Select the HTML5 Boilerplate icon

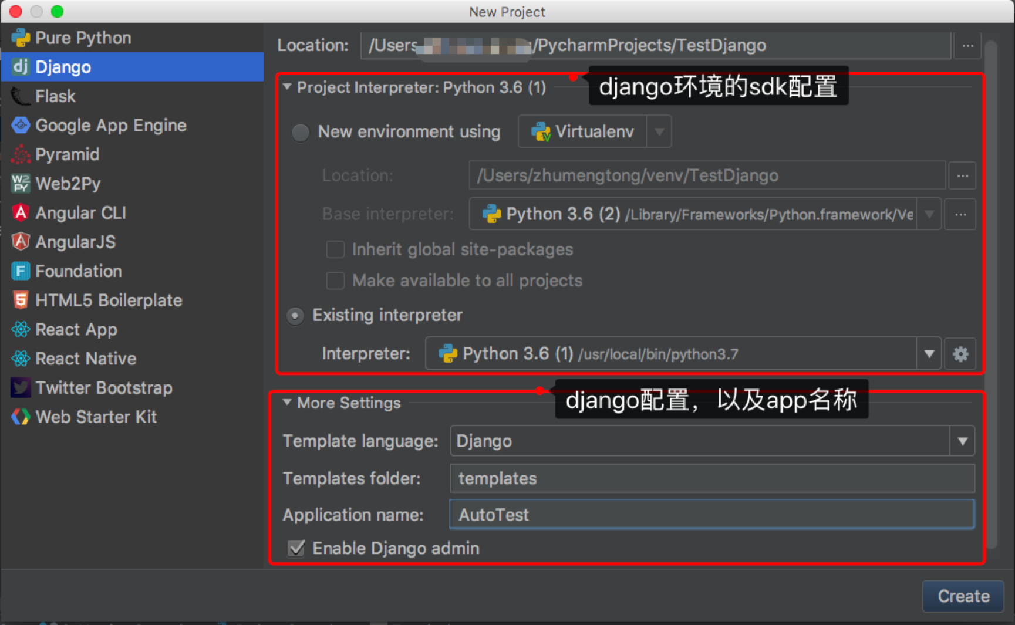pyautogui.click(x=21, y=300)
